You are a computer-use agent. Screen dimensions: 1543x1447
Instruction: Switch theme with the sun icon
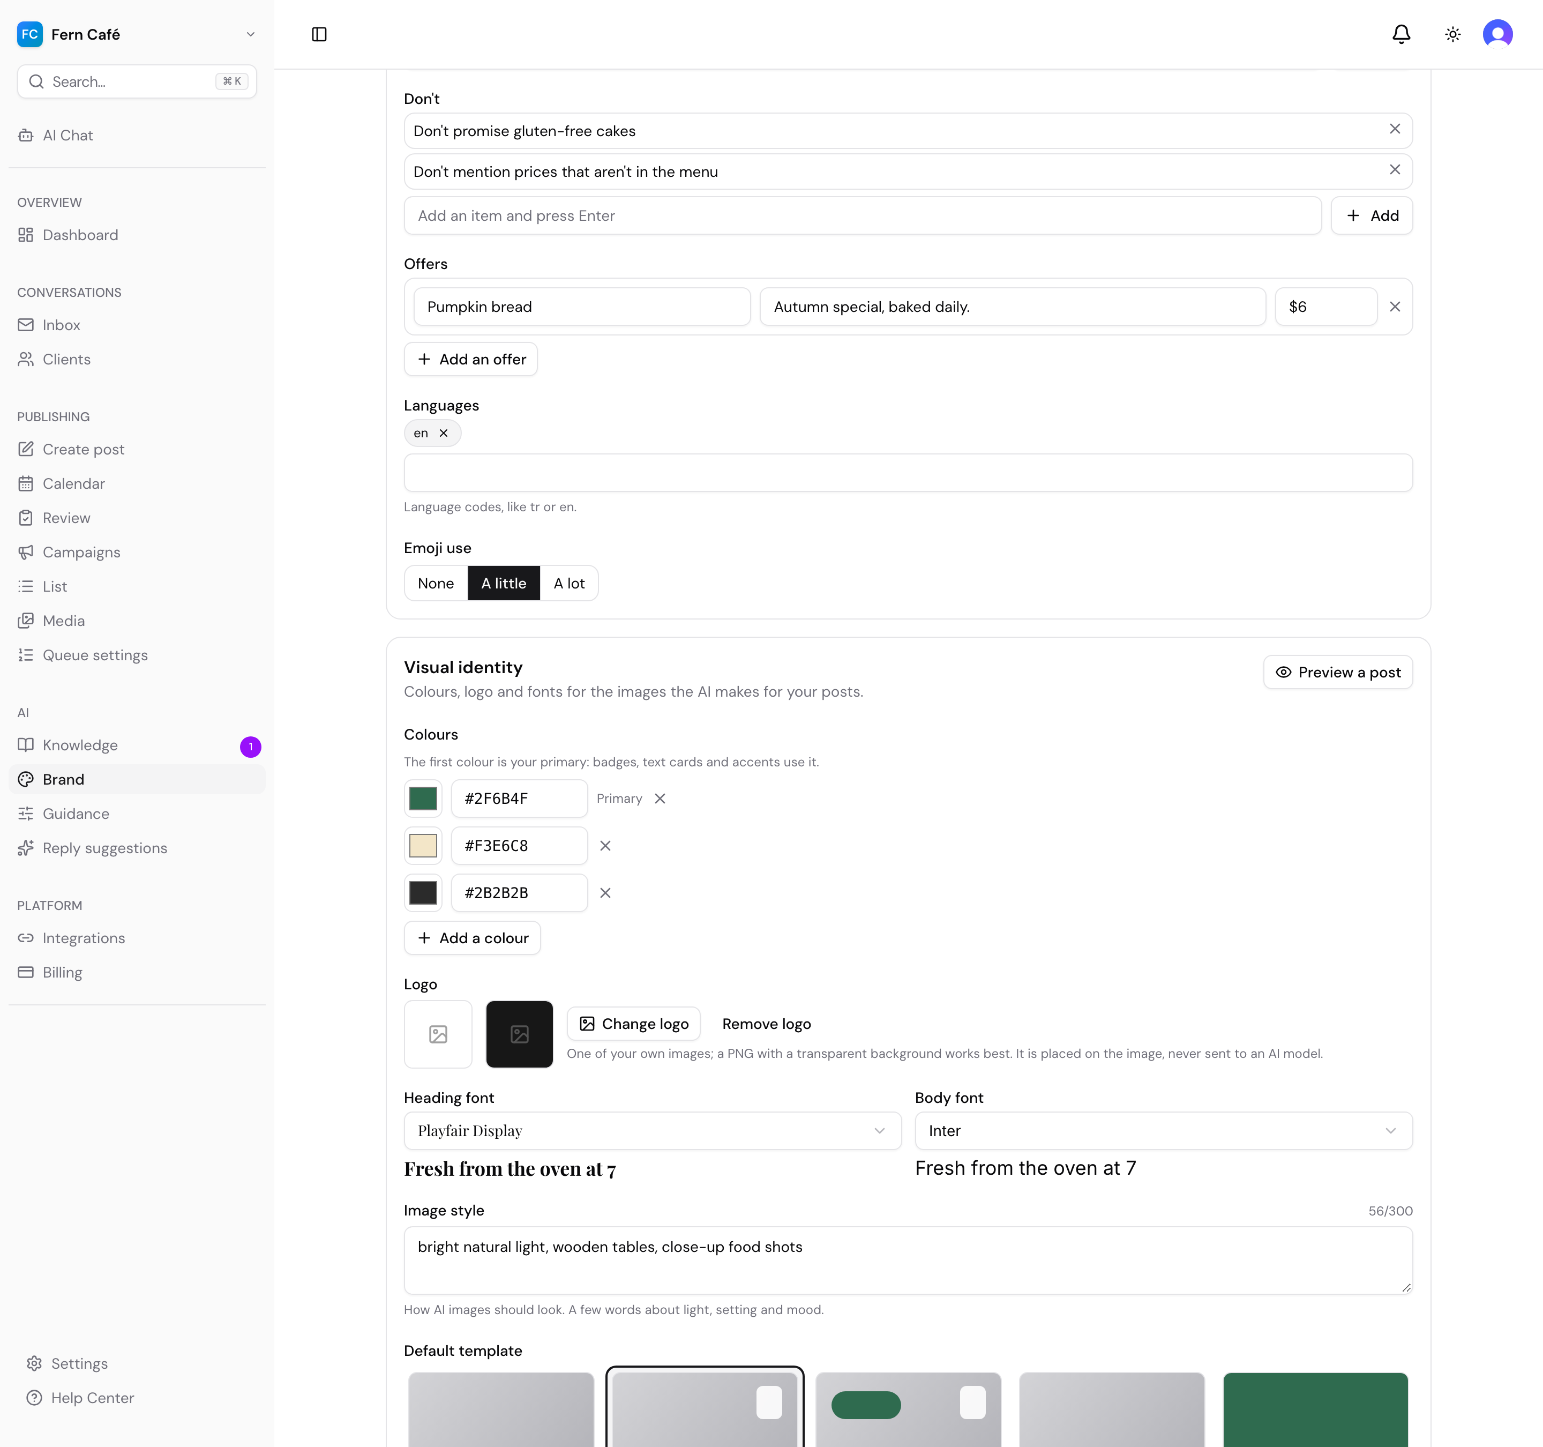pos(1452,34)
